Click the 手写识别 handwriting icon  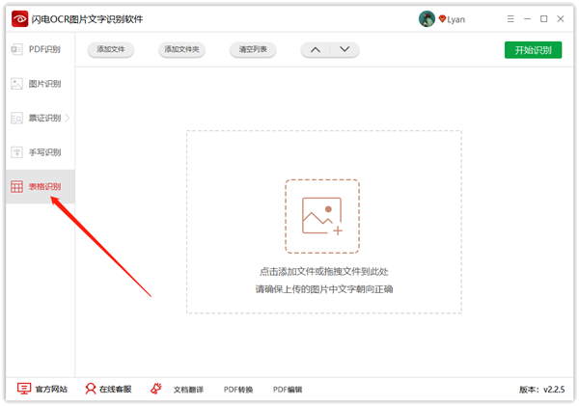pos(16,152)
